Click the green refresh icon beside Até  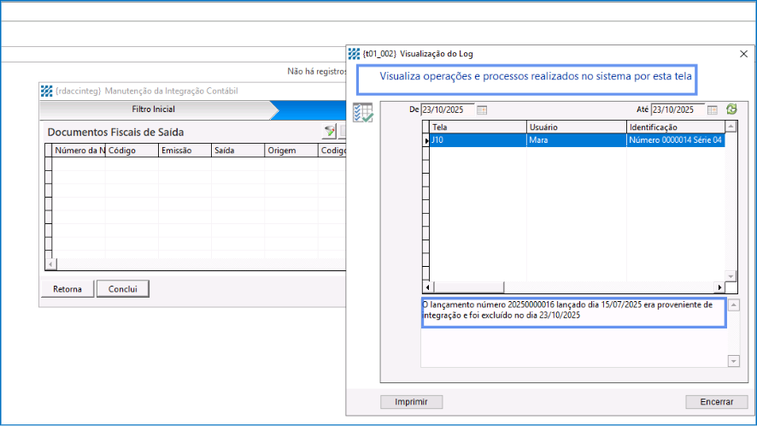731,109
